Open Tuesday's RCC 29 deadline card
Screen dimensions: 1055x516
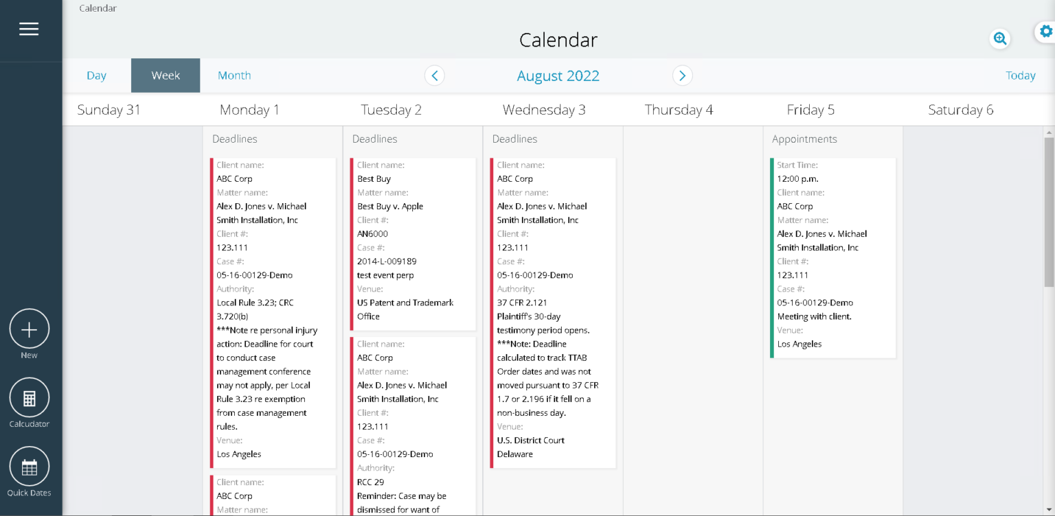point(412,425)
